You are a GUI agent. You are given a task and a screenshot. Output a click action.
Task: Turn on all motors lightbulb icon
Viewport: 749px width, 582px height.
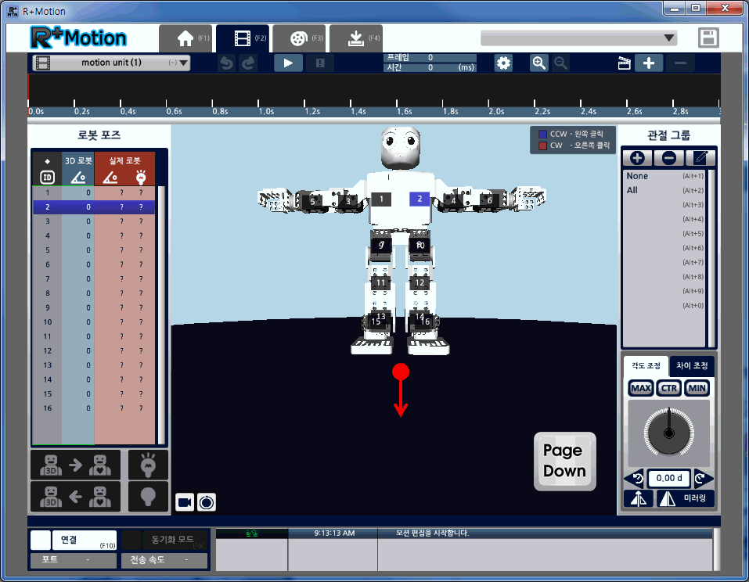pyautogui.click(x=148, y=465)
